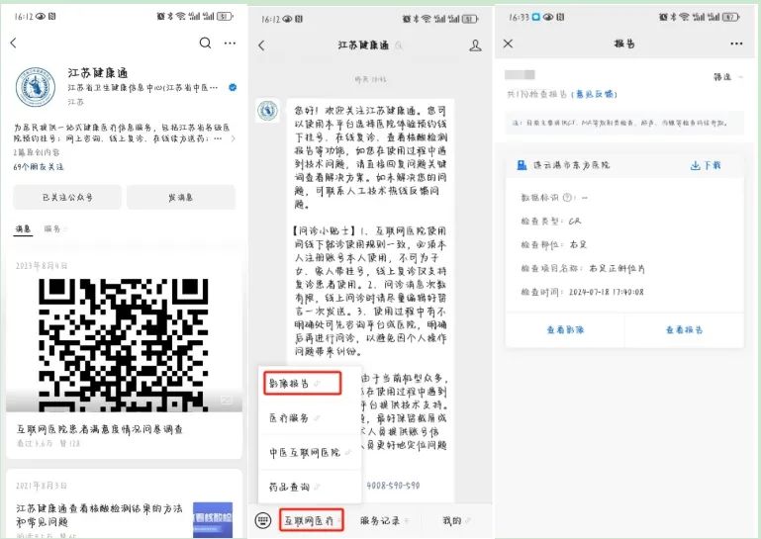The image size is (761, 539).
Task: Switch to the 服务 tab
Action: point(52,229)
